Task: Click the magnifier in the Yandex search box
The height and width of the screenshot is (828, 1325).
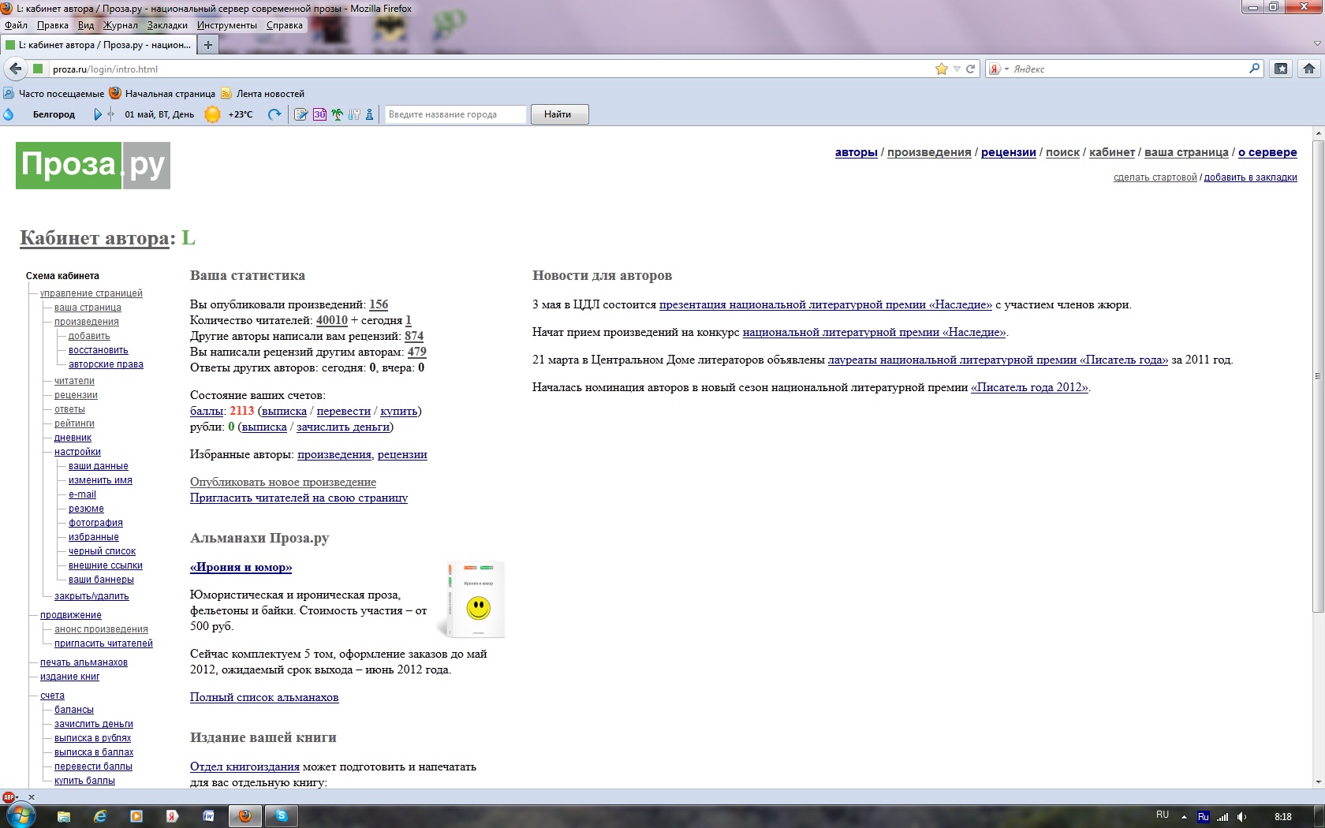Action: tap(1254, 69)
